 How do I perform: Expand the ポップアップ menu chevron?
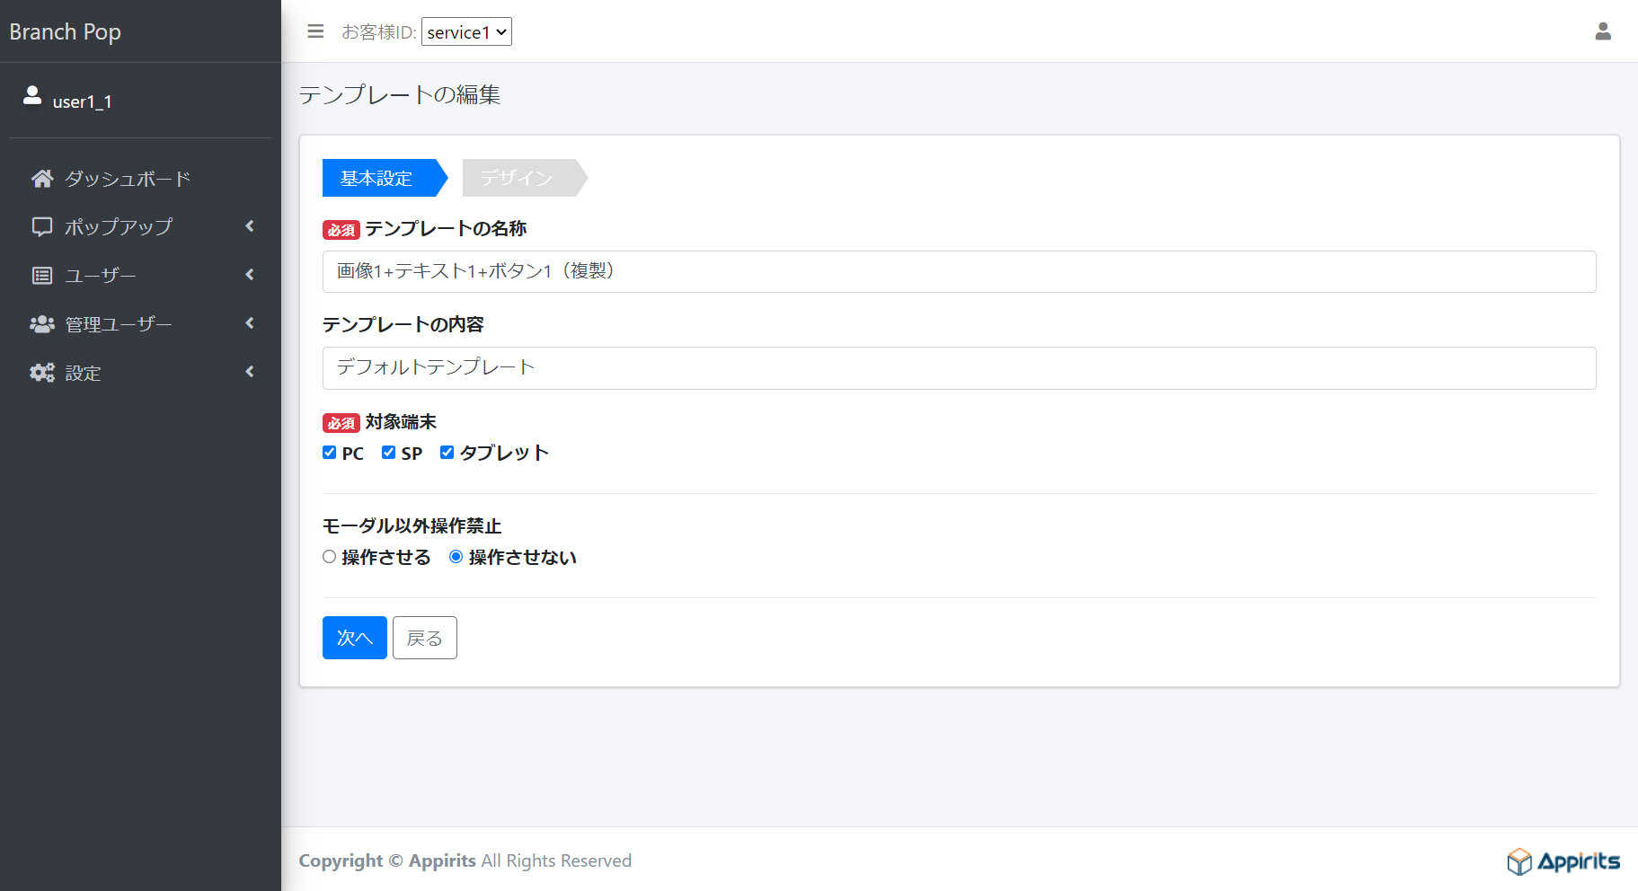coord(250,226)
